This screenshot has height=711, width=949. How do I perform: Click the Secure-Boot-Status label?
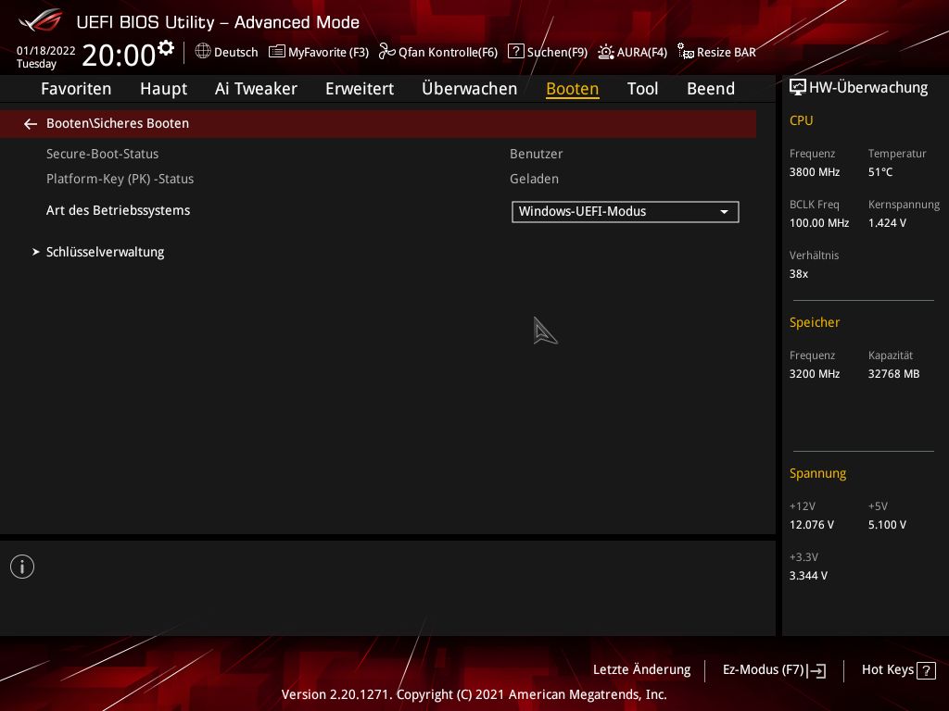click(102, 155)
